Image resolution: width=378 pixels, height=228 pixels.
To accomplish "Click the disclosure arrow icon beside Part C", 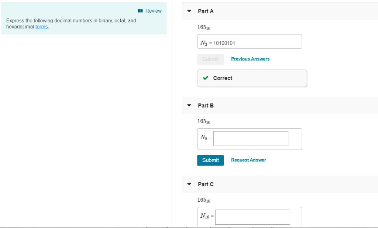I will (189, 184).
